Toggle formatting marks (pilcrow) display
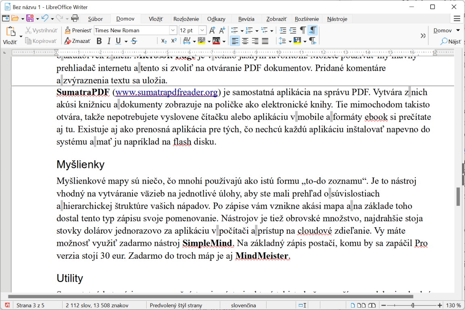Screen dimensions: 465x310 tap(303, 30)
